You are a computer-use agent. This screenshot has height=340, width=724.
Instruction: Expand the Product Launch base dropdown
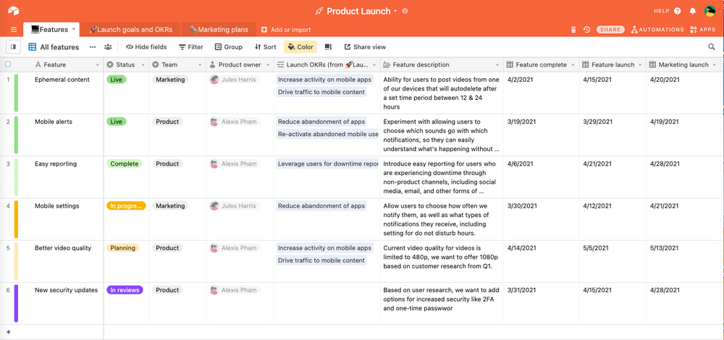click(395, 11)
